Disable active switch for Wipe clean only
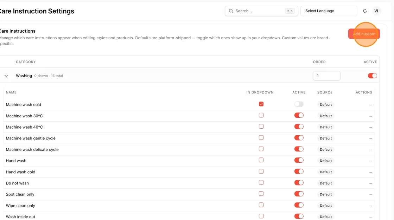 pyautogui.click(x=299, y=205)
